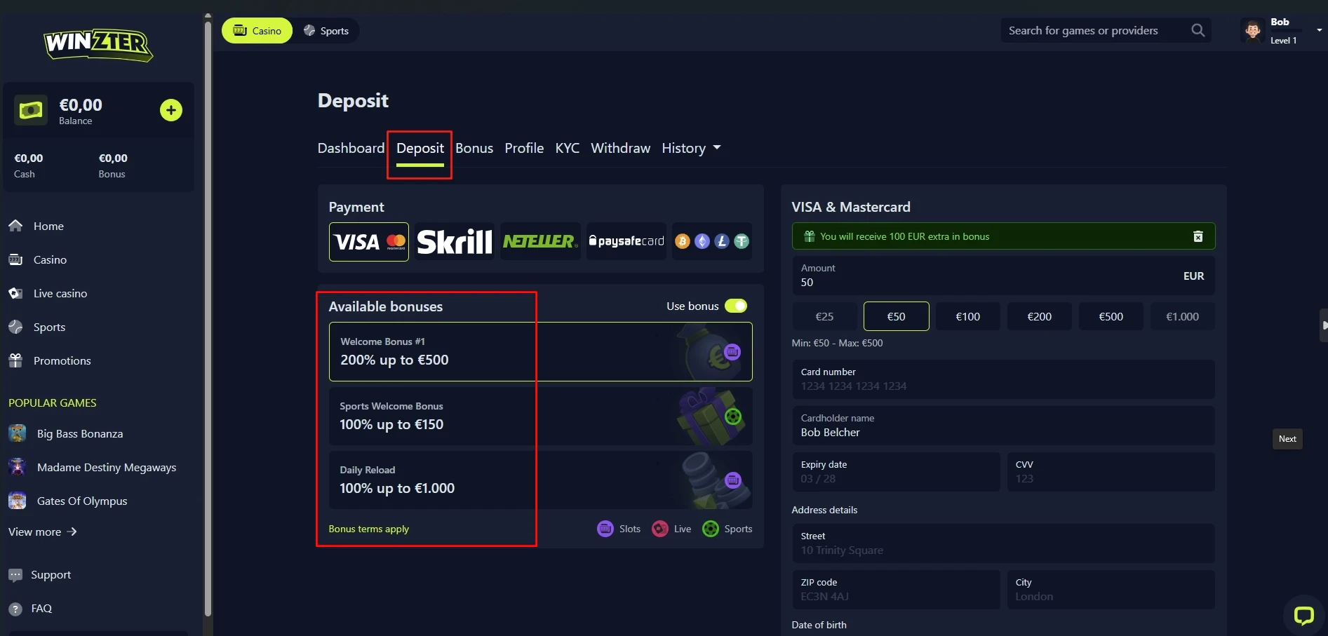1328x636 pixels.
Task: Click the Winzter logo
Action: [98, 45]
